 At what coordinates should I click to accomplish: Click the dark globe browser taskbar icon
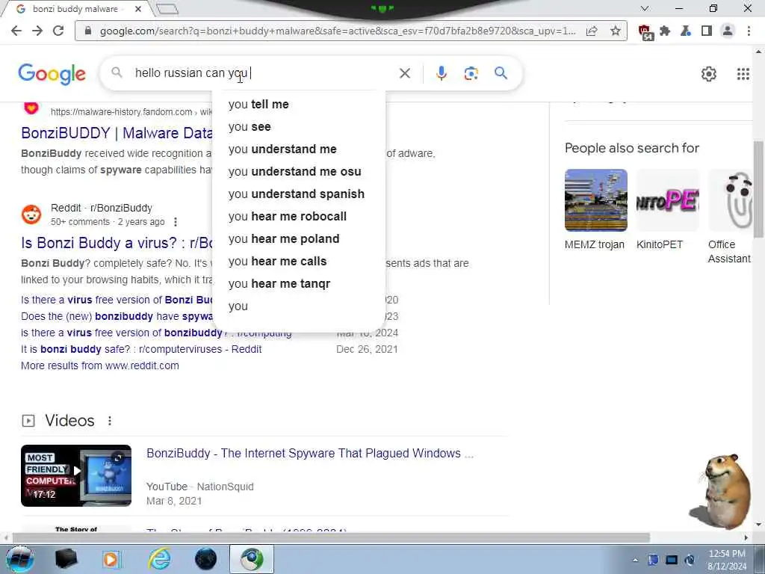point(205,559)
